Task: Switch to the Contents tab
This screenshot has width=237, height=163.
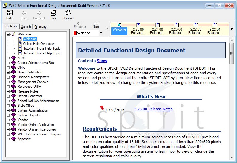Action: coord(11,26)
